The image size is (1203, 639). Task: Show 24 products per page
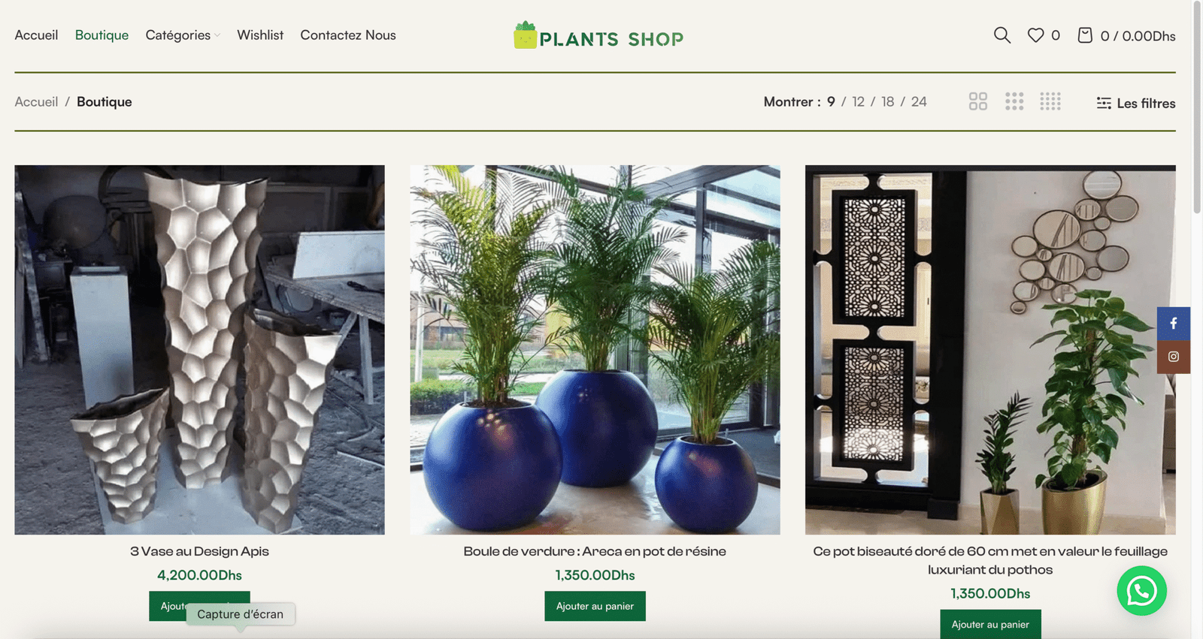point(919,101)
